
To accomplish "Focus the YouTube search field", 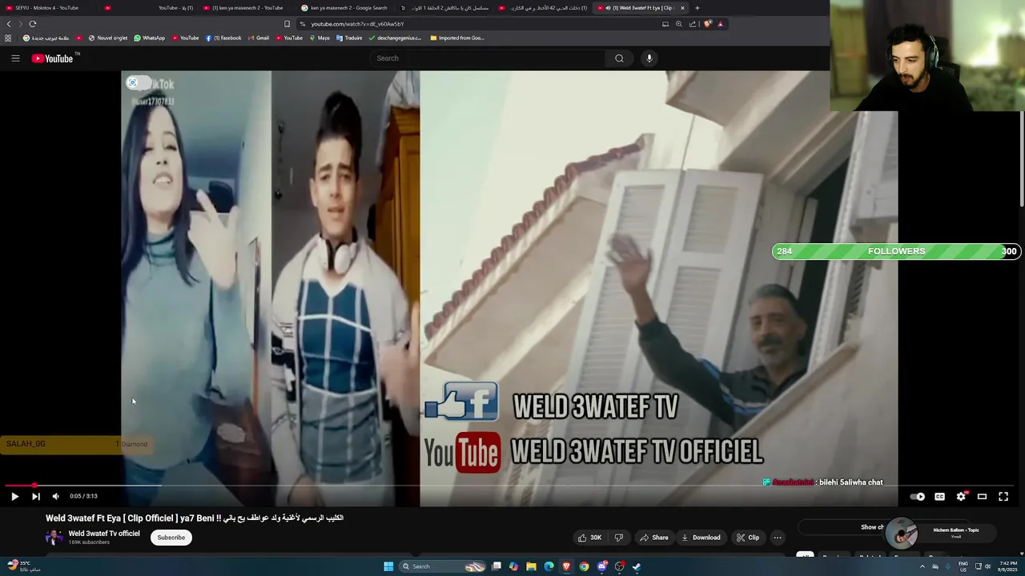I will tap(488, 58).
